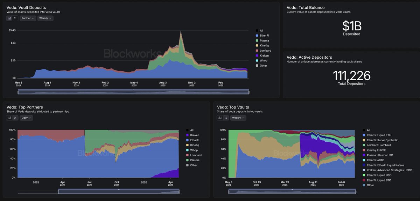
Task: Click the Veda: Vault Deposits title
Action: 26,7
